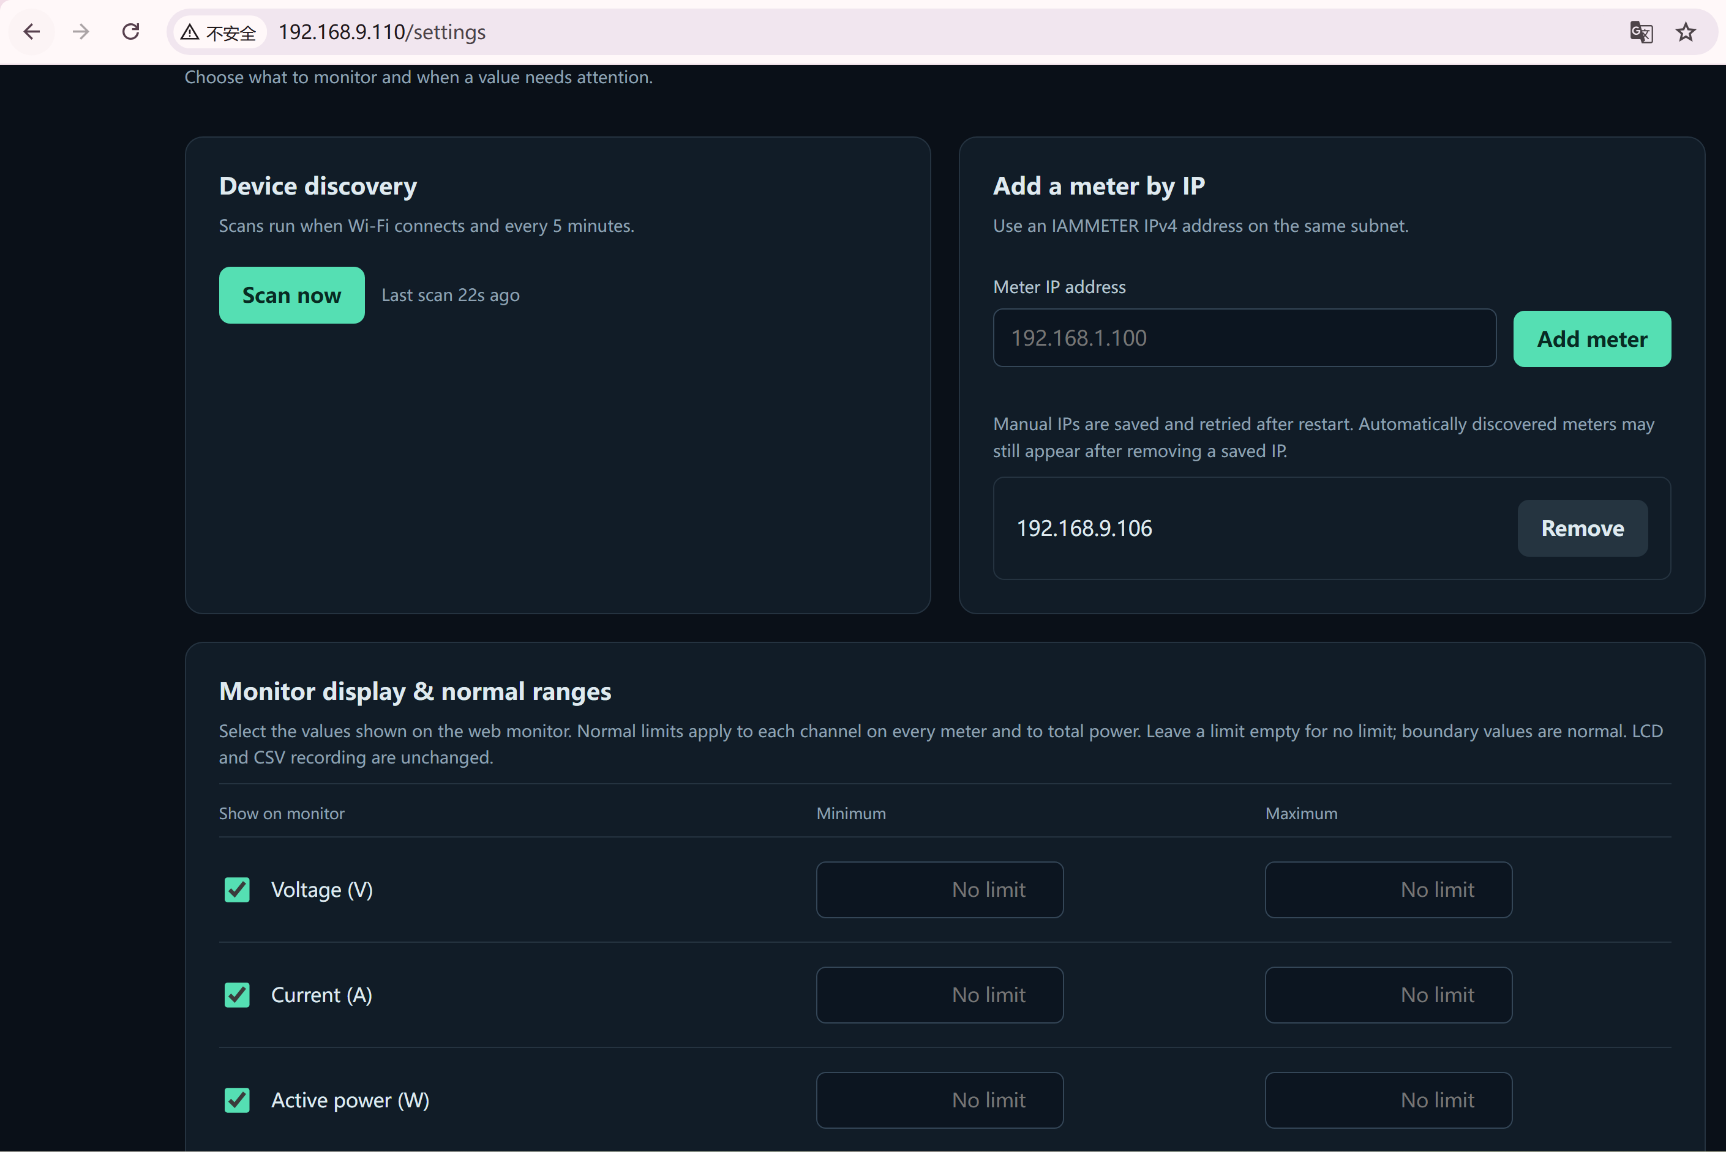Set the Current minimum limit field
The image size is (1726, 1152).
click(x=939, y=995)
